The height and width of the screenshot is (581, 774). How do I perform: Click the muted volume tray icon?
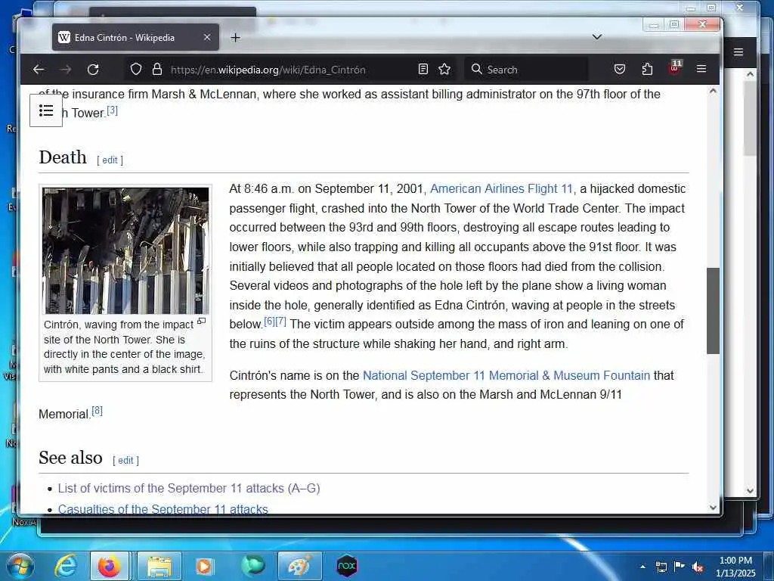tap(698, 567)
